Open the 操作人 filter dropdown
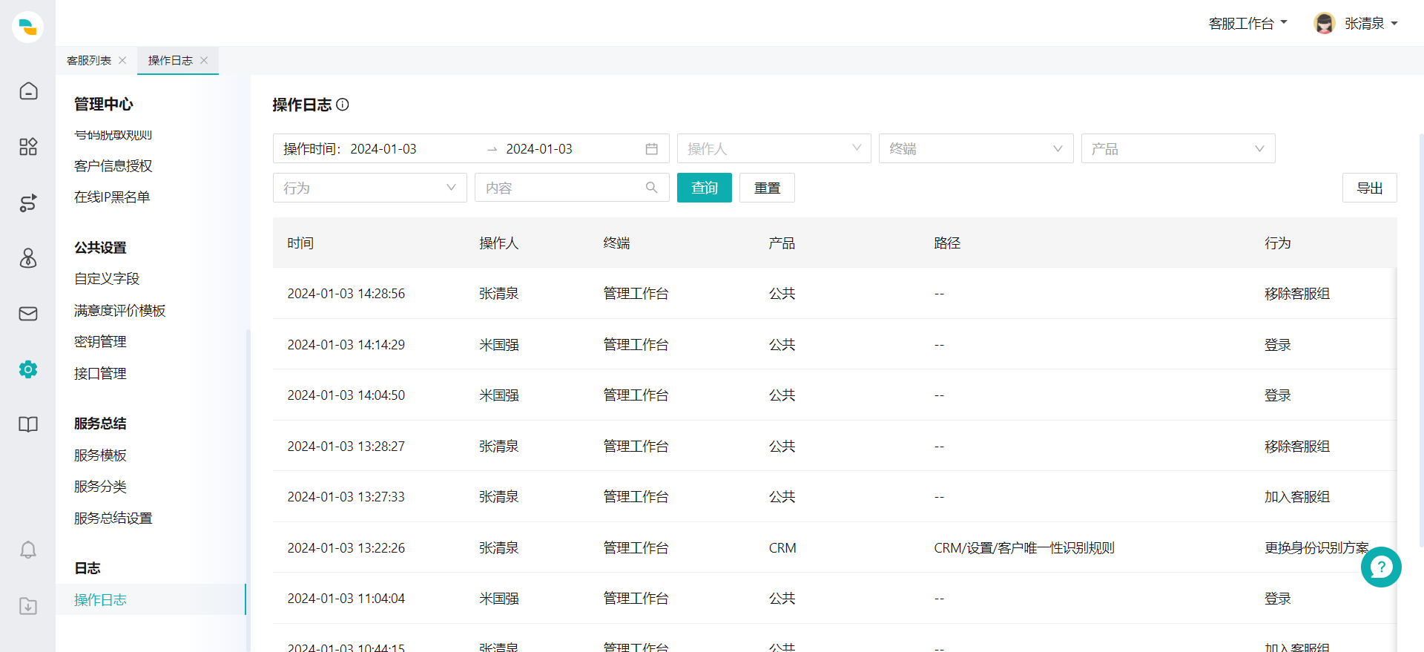1424x652 pixels. click(x=774, y=148)
